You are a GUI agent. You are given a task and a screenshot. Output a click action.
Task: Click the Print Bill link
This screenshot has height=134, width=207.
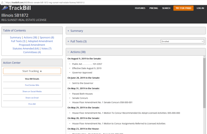pyautogui.click(x=32, y=104)
